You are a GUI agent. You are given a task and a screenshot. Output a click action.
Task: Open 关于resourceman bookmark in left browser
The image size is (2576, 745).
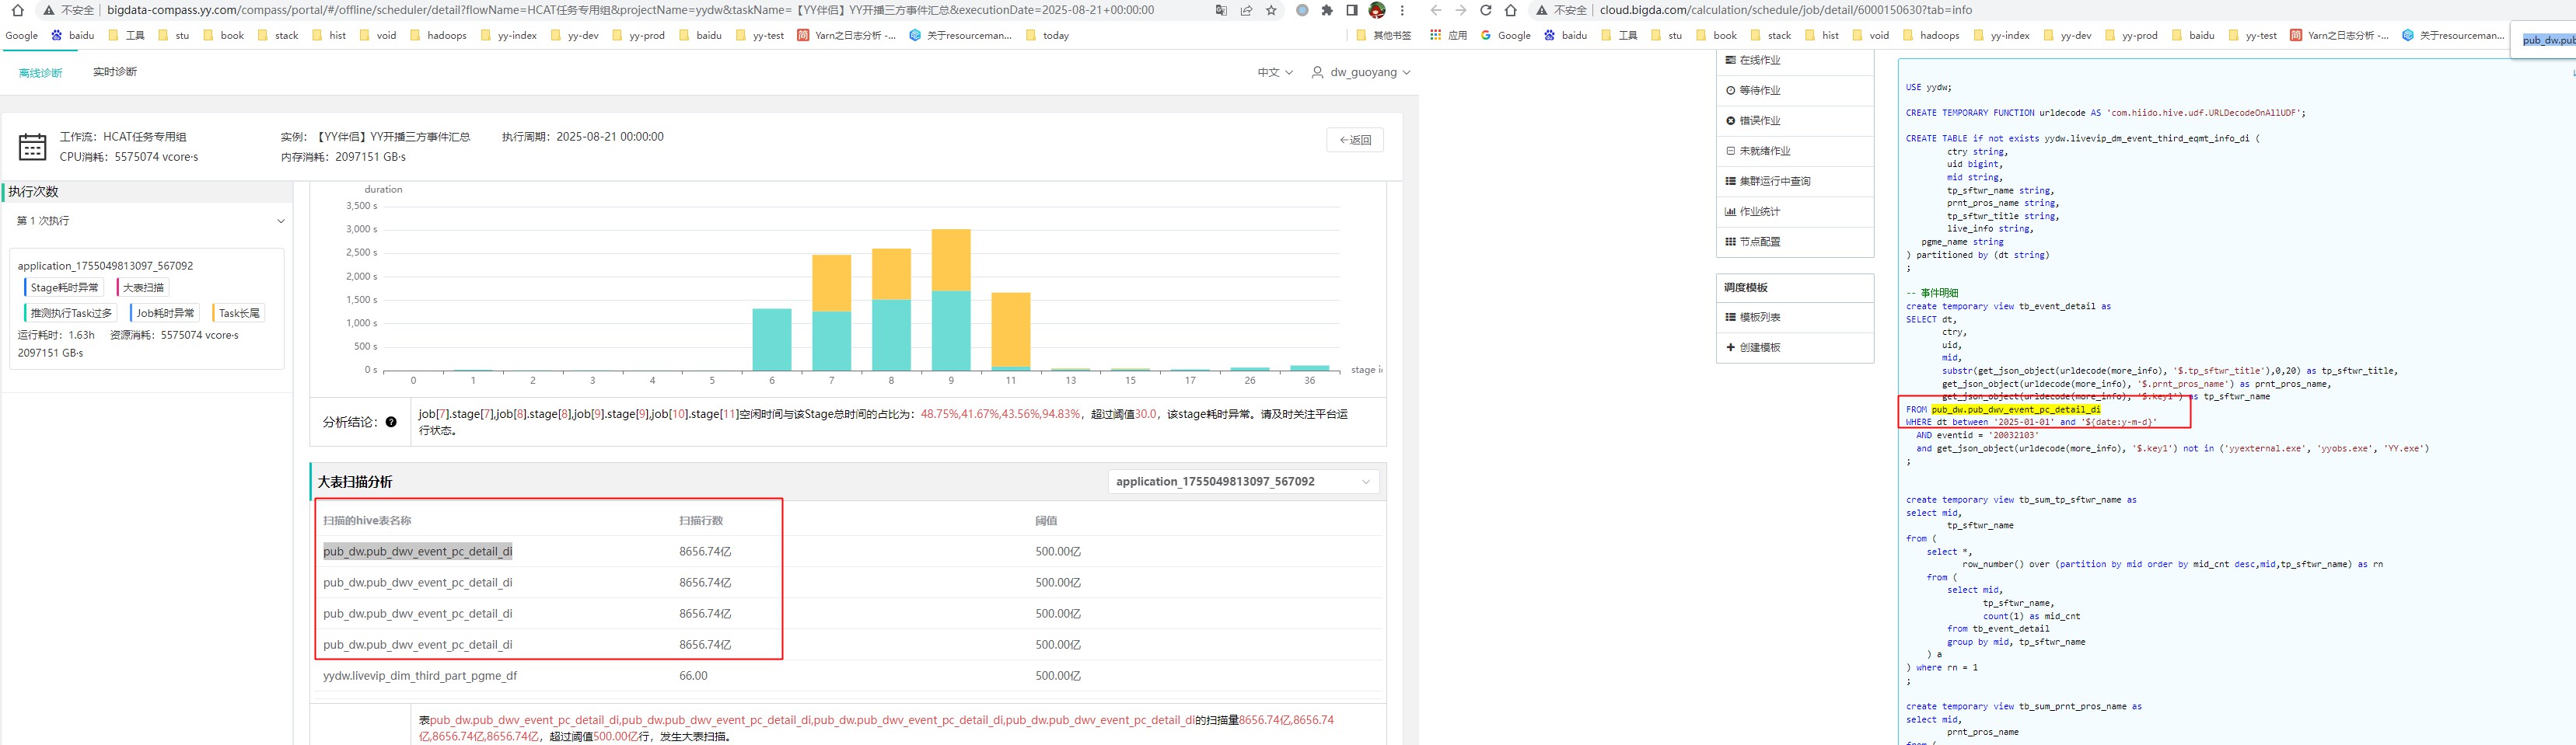coord(960,35)
